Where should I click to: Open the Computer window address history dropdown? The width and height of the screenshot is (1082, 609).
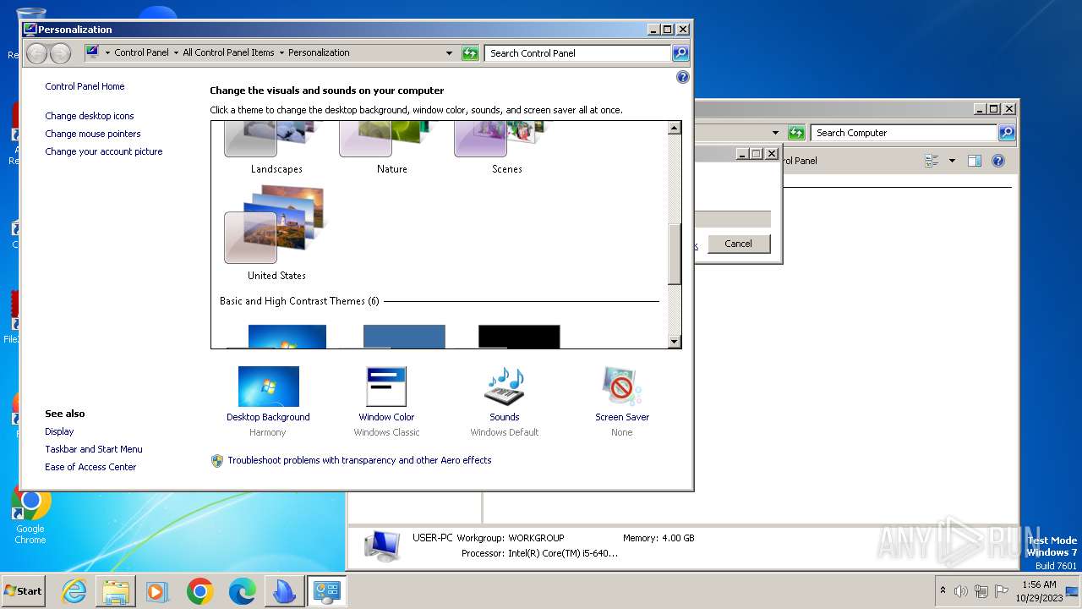pos(775,133)
